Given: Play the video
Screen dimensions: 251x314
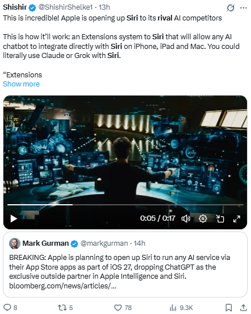Looking at the screenshot, I should [x=14, y=218].
